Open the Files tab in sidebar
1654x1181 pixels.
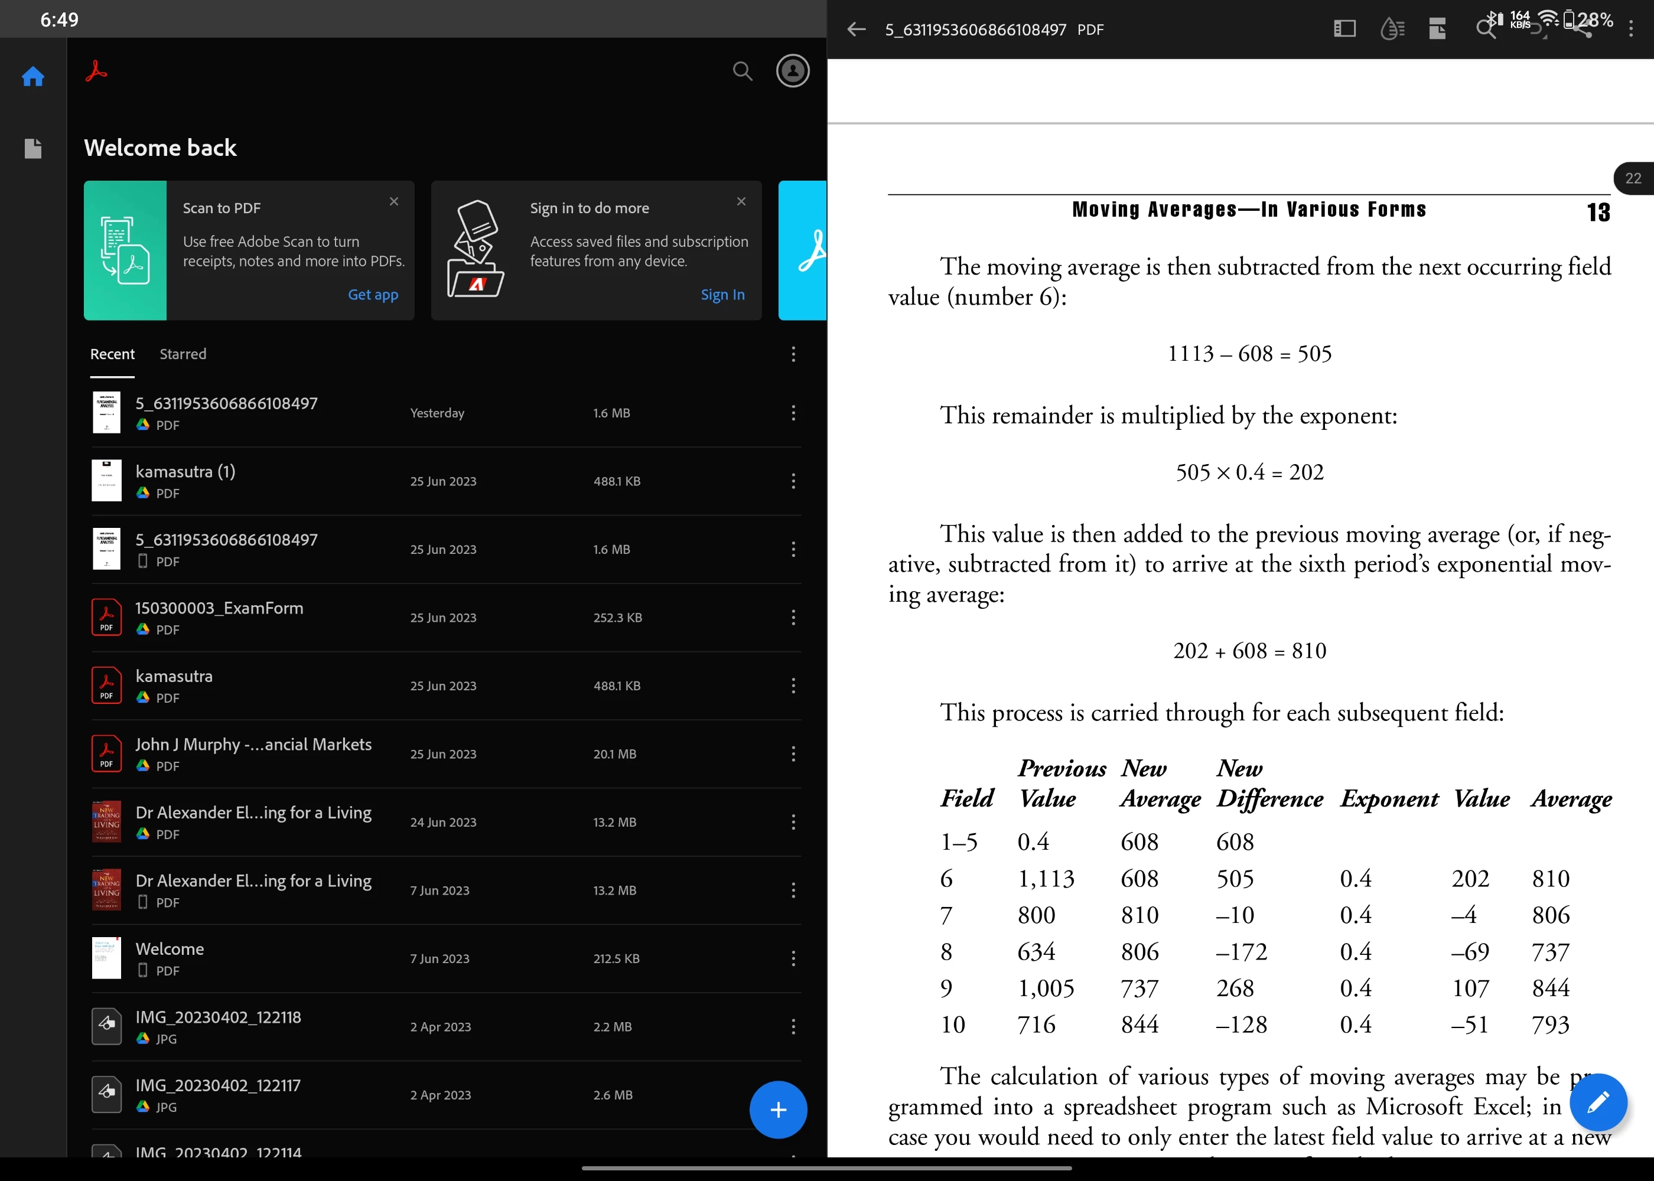tap(32, 148)
